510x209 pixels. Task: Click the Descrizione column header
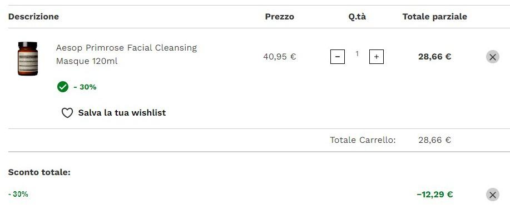(33, 17)
